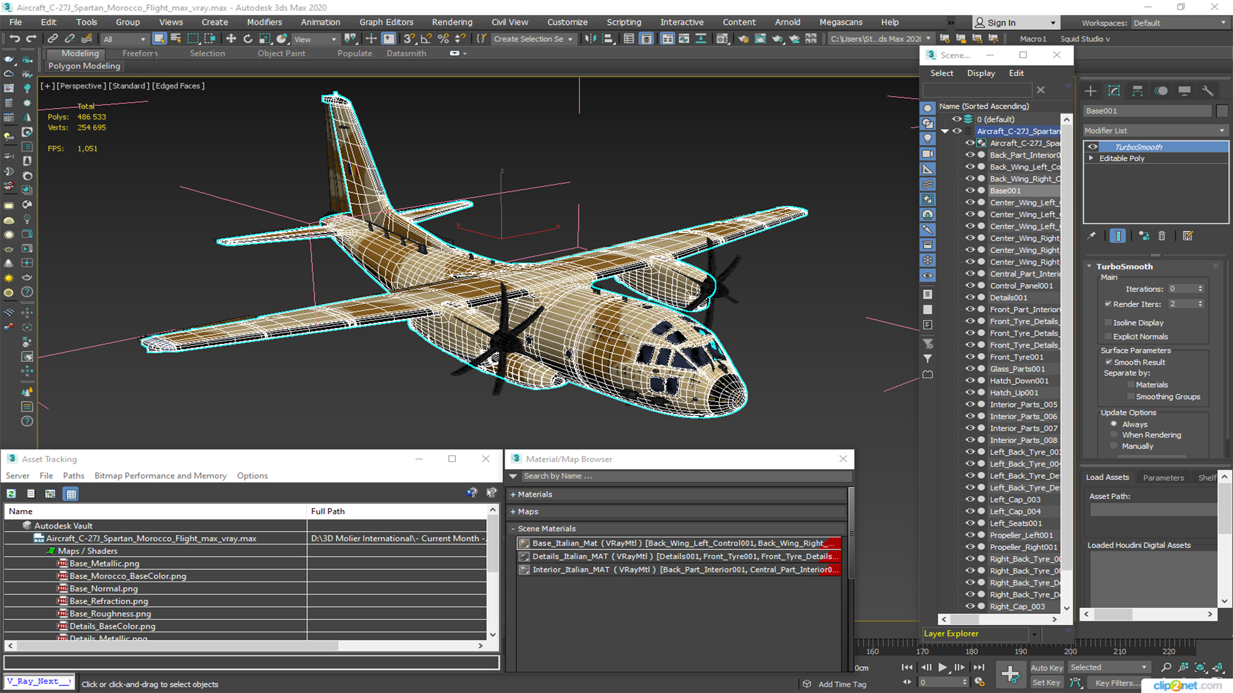Choose the Select and Move tool
The width and height of the screenshot is (1233, 693).
231,39
